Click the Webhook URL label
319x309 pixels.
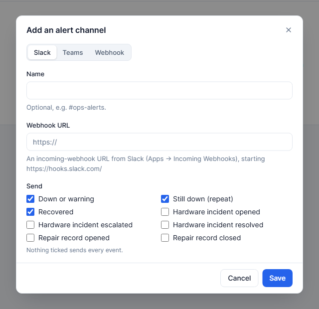(x=48, y=125)
